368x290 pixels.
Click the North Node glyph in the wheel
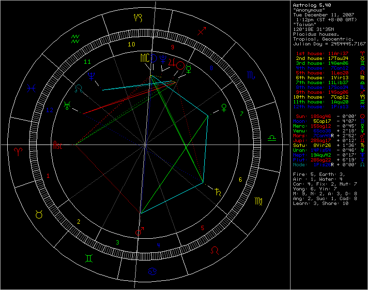pyautogui.click(x=78, y=88)
